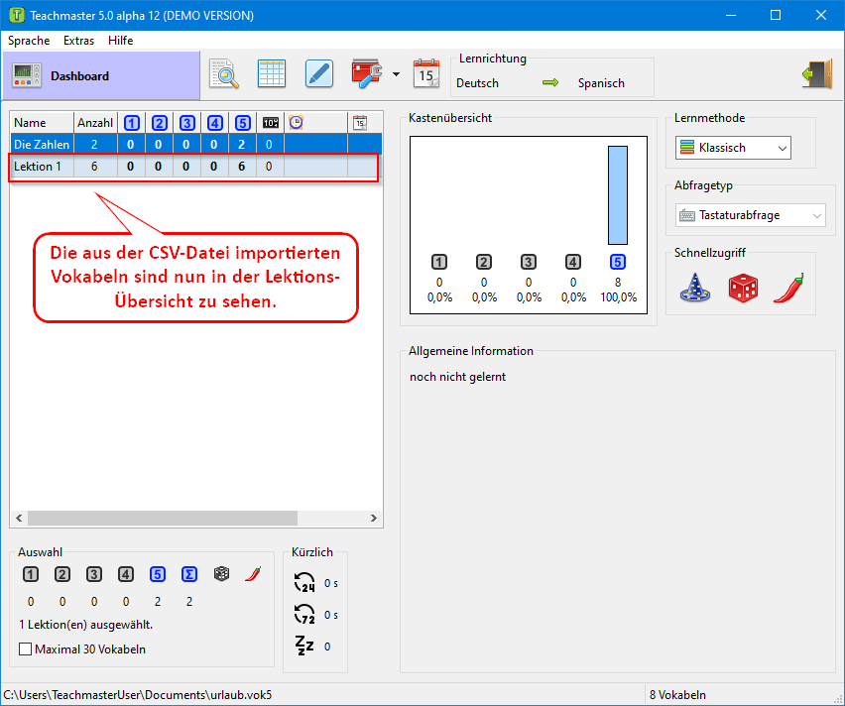845x706 pixels.
Task: Open the dropdown arrow beside toolbox icon
Action: [396, 74]
